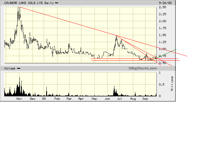Image resolution: width=224 pixels, height=144 pixels.
Task: Click the Sep month label
Action: (x=145, y=99)
